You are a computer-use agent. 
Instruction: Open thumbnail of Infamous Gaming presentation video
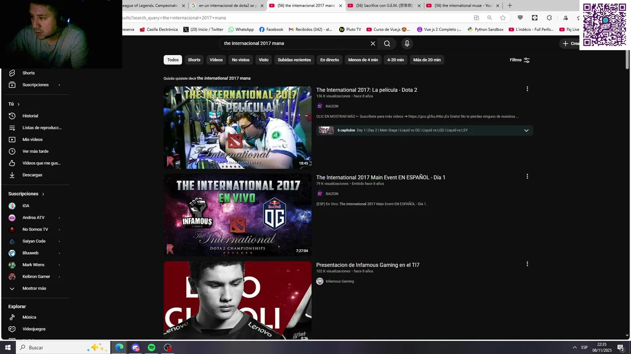pyautogui.click(x=238, y=300)
